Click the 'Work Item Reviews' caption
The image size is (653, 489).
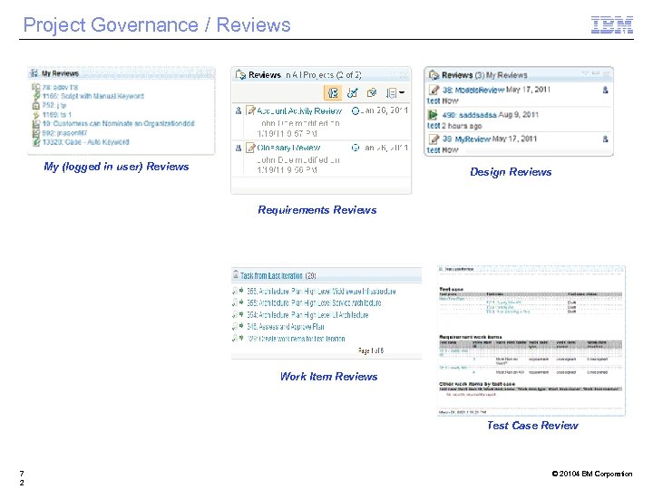pos(328,377)
